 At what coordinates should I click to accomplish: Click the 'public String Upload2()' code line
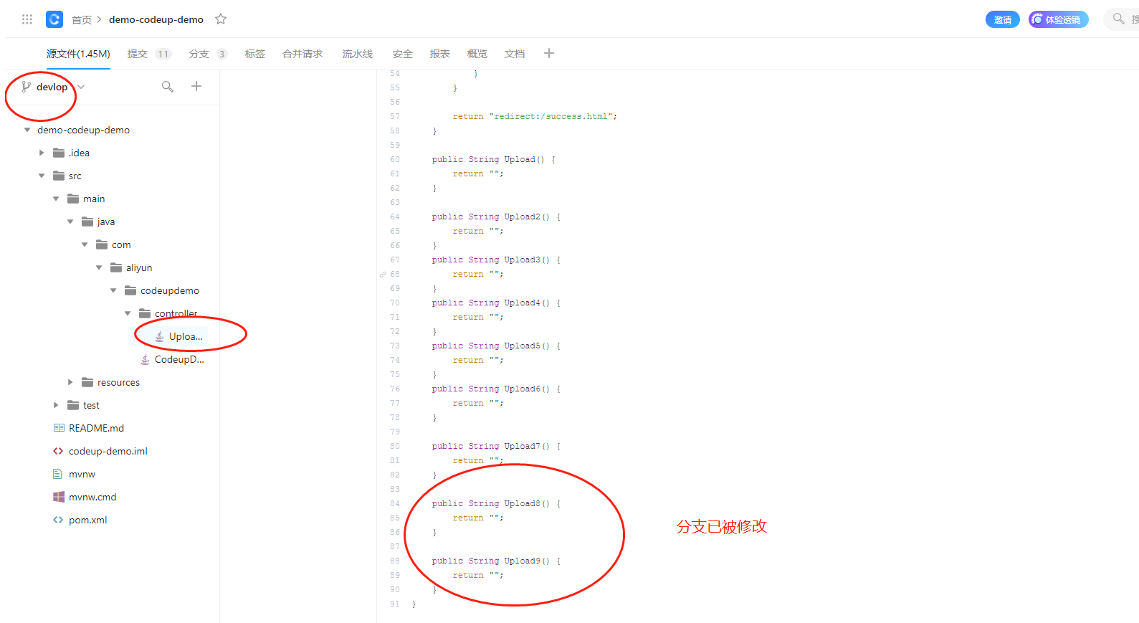496,217
